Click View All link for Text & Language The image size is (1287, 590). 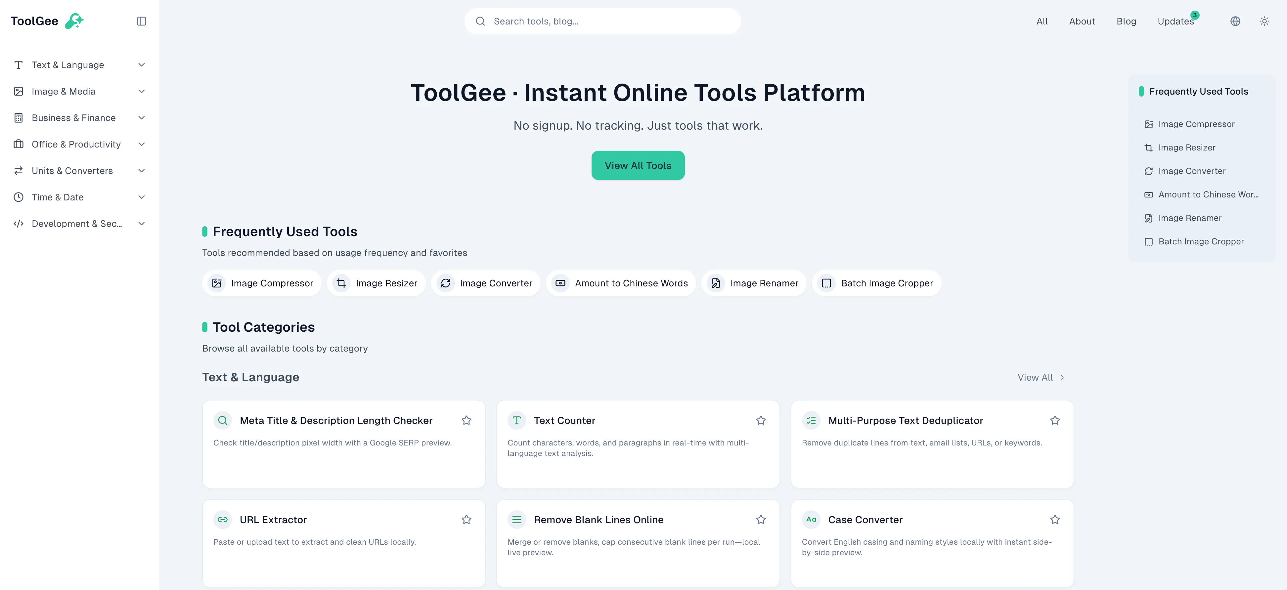[x=1041, y=378]
